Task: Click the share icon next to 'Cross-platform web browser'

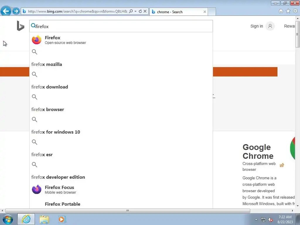Action: click(x=282, y=165)
